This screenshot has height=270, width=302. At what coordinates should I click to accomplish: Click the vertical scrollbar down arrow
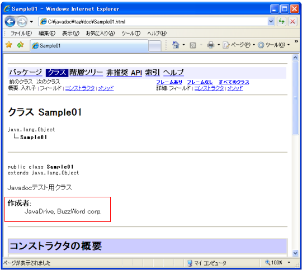[x=295, y=253]
